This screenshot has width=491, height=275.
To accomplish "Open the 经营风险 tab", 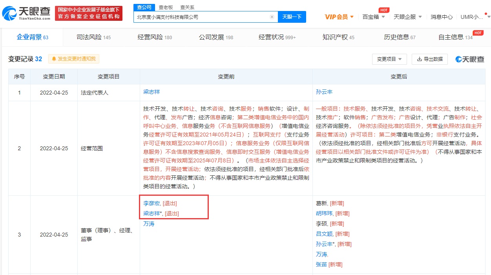I will click(x=155, y=37).
